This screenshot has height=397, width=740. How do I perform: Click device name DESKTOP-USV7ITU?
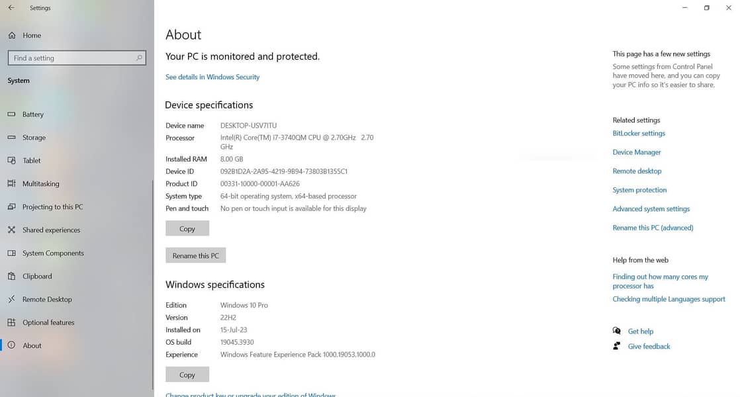248,126
